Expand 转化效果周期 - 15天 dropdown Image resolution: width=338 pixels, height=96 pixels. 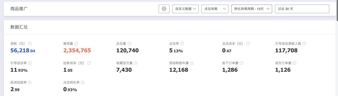click(x=252, y=9)
